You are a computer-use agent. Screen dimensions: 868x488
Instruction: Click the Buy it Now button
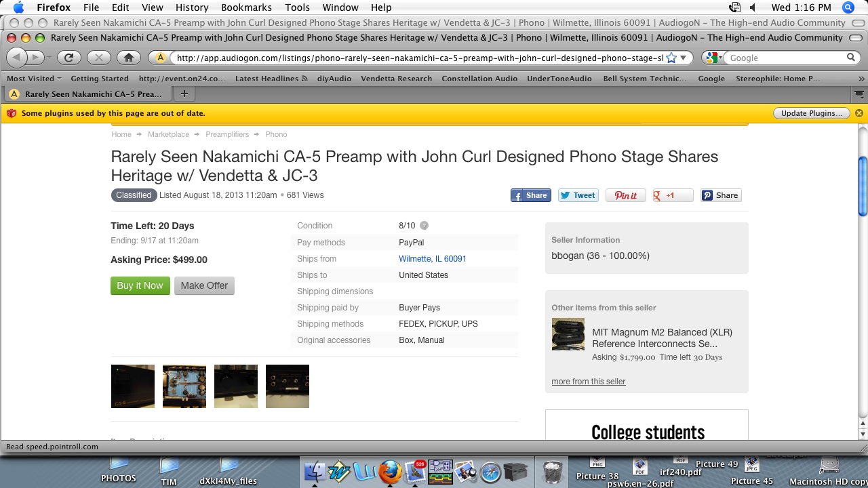pos(140,285)
